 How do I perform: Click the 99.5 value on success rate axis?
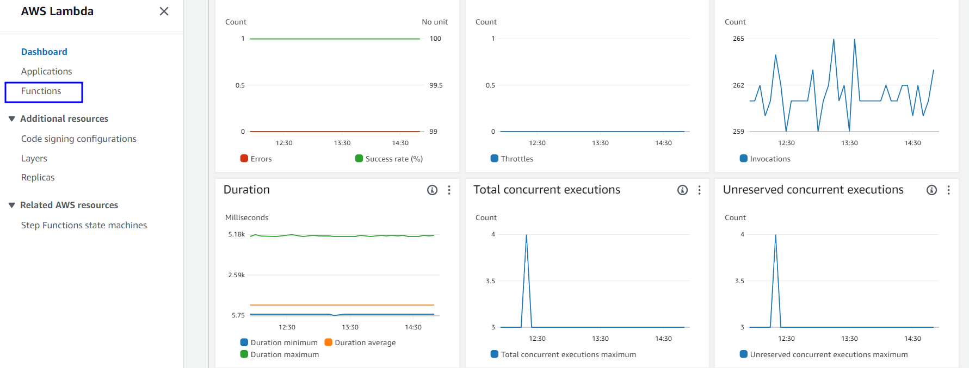point(436,85)
